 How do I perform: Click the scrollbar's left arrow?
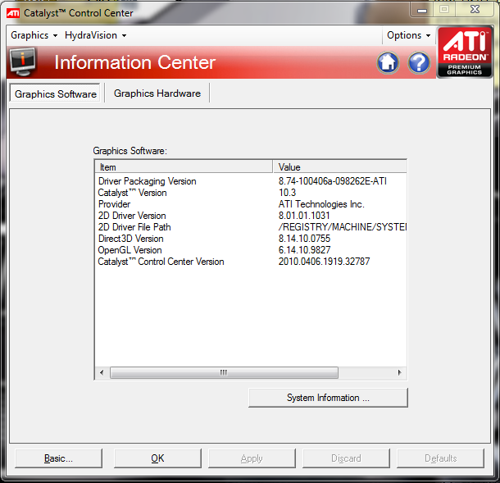pos(102,372)
